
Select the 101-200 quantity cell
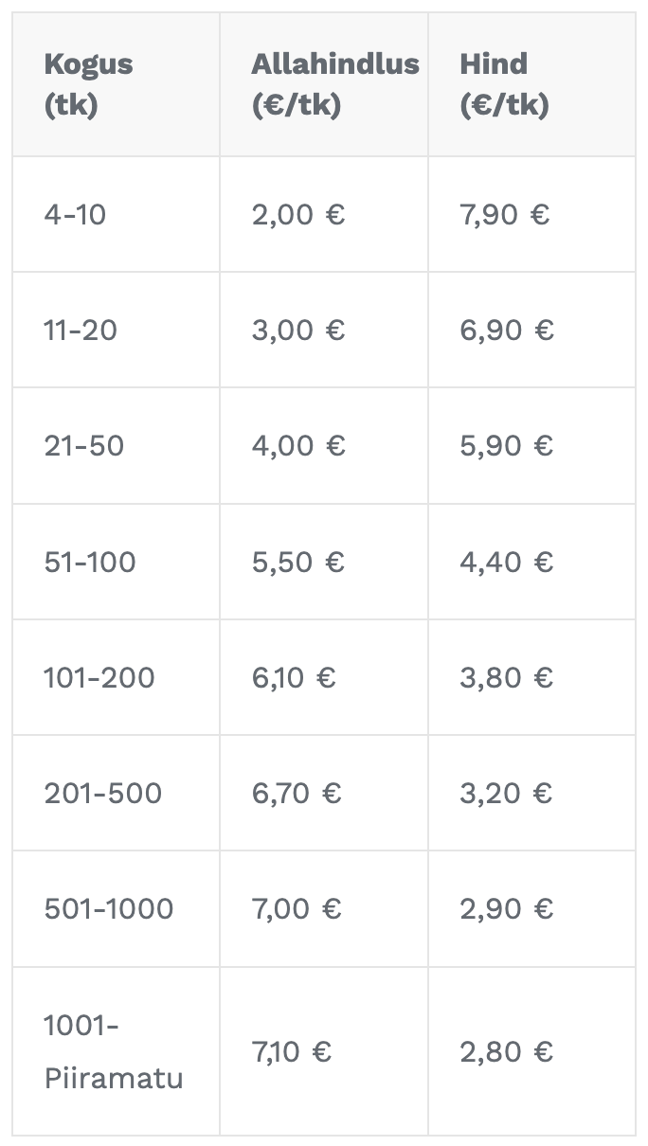pos(99,677)
